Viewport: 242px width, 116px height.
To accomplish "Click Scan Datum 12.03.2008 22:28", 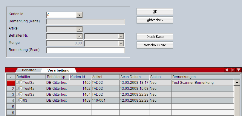I will (x=134, y=95).
